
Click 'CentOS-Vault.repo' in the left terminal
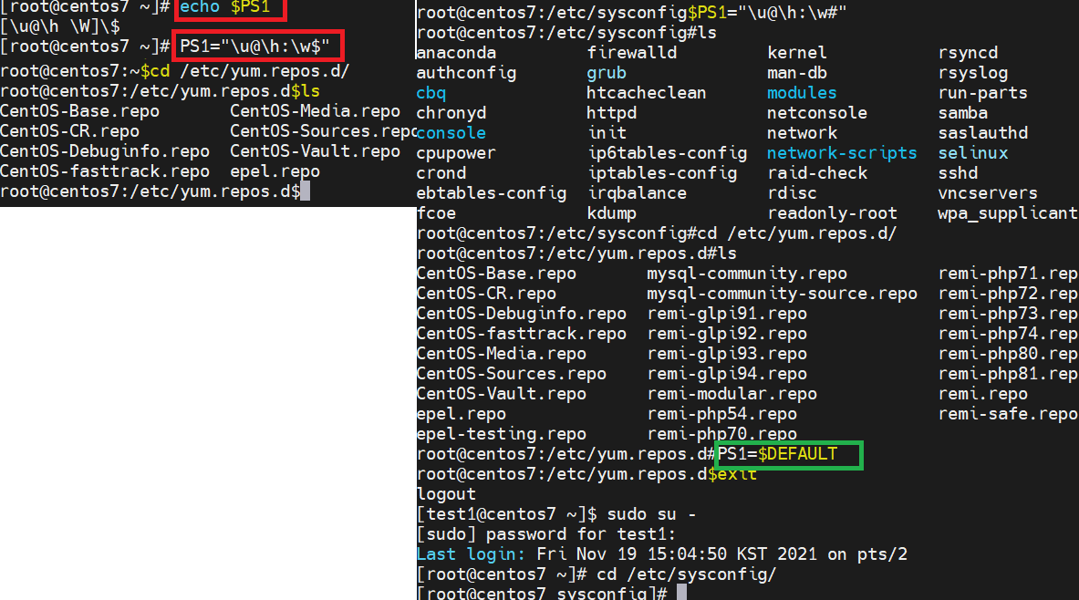coord(316,150)
